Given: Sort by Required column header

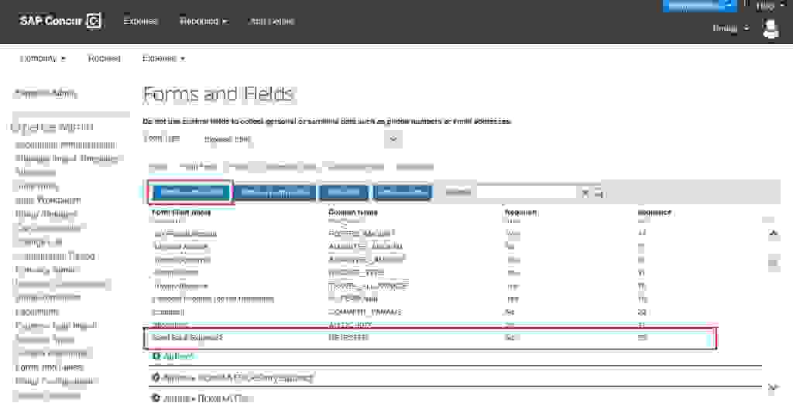Looking at the screenshot, I should coord(520,213).
